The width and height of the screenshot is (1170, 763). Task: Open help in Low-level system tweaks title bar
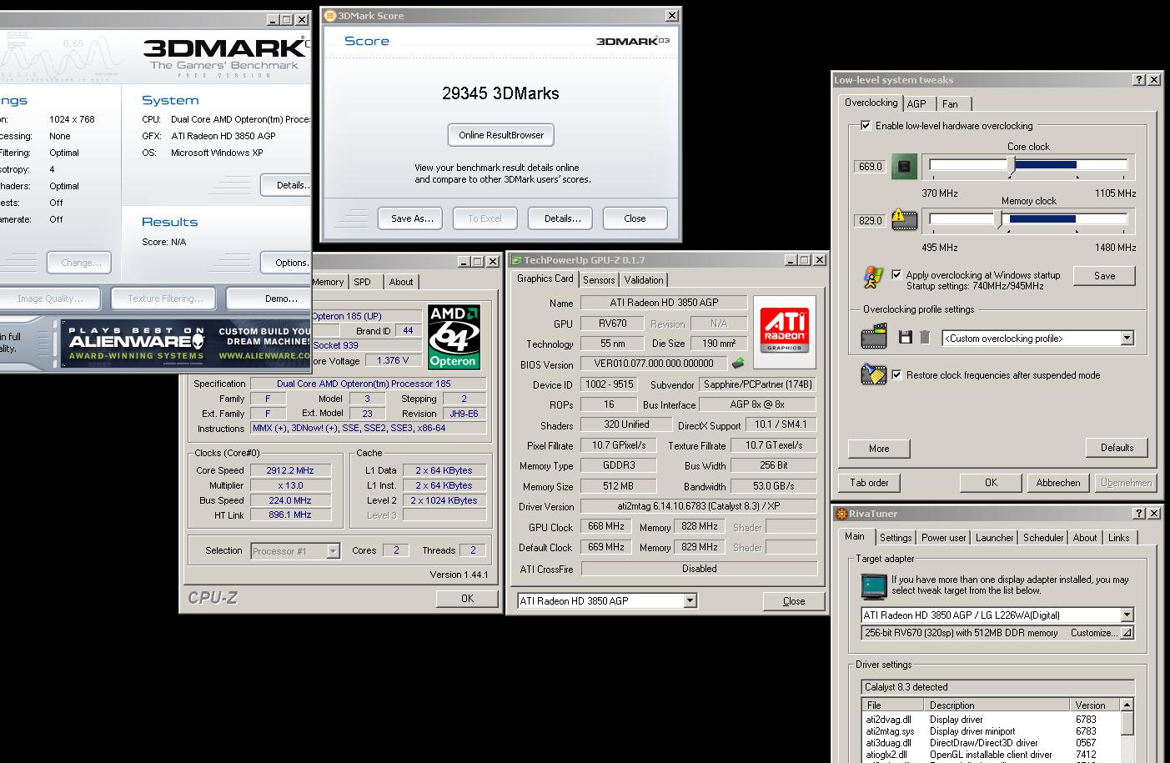click(1139, 80)
